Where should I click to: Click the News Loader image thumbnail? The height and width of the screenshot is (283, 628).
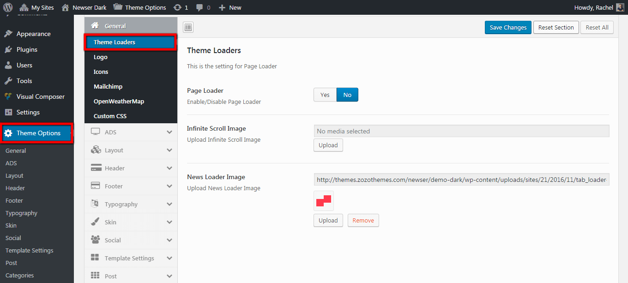[324, 201]
